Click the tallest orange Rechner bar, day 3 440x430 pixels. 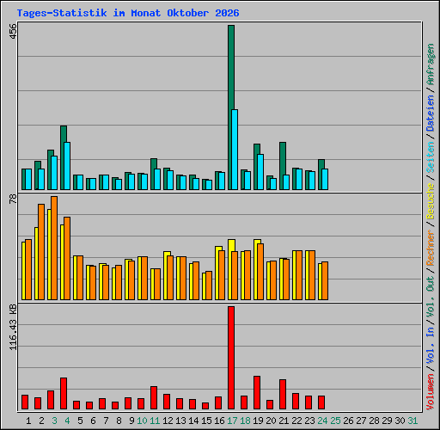(54, 249)
